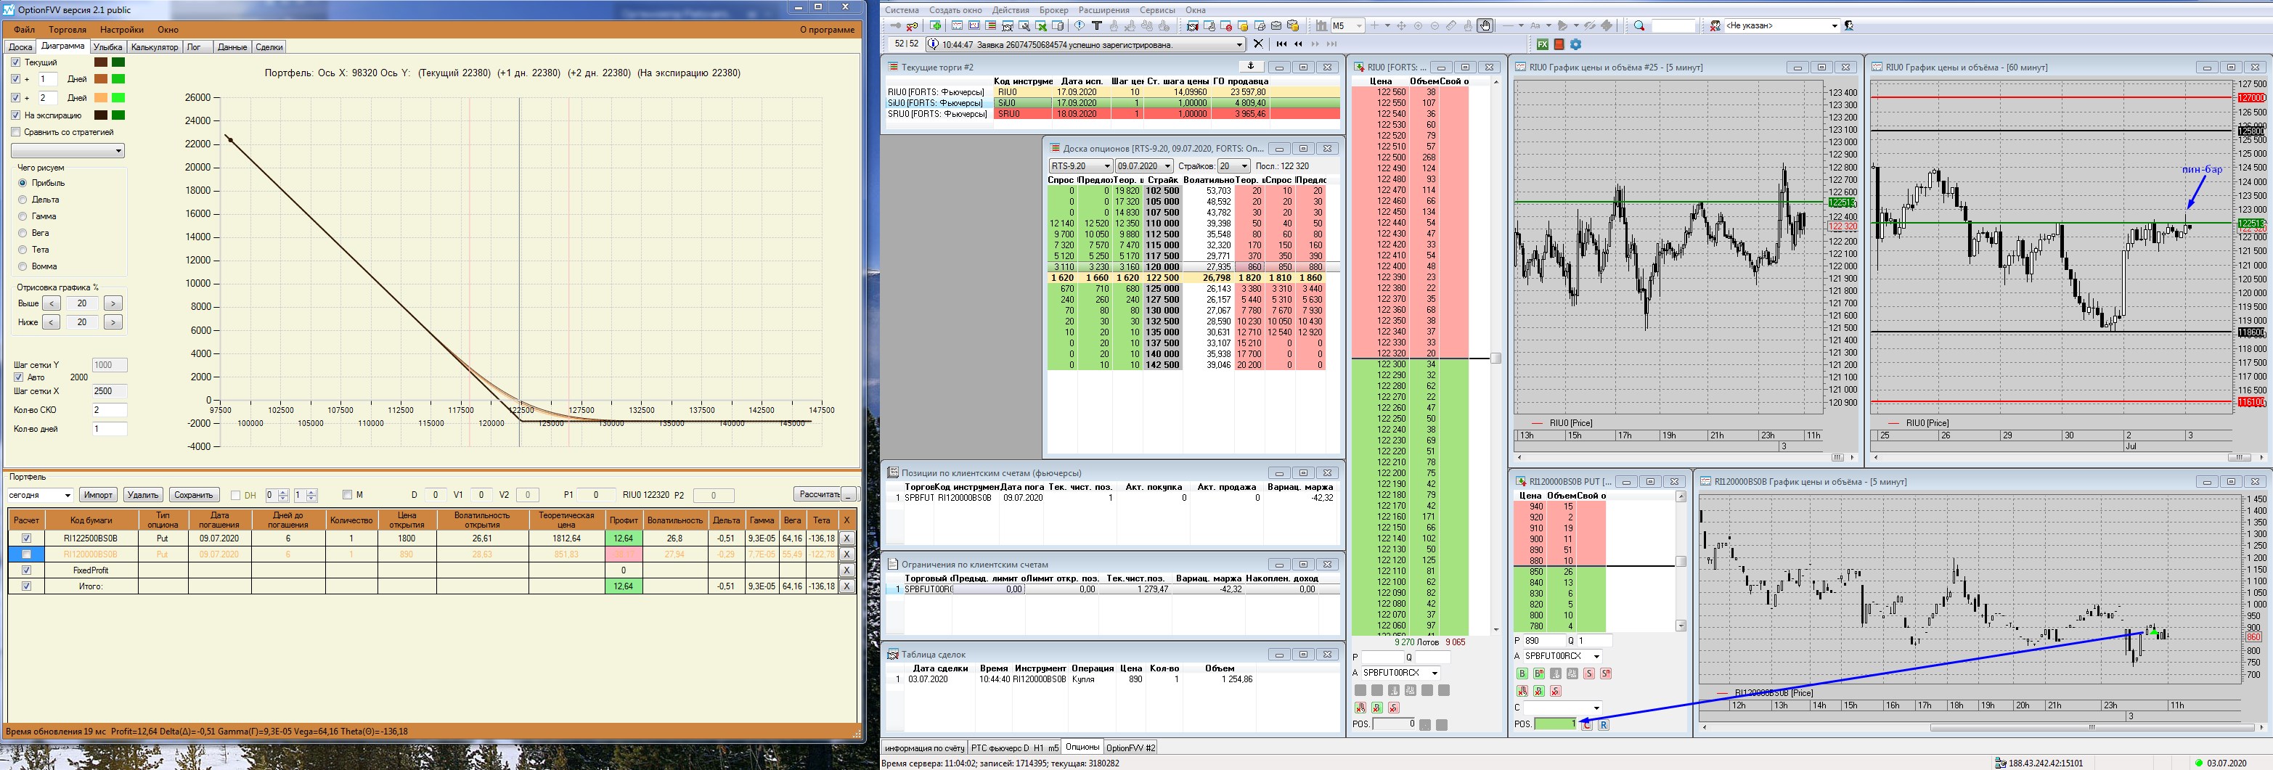
Task: Uncheck the Текущий checkbox
Action: pos(16,62)
